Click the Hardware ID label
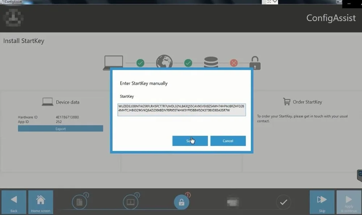Image resolution: width=362 pixels, height=215 pixels. pos(28,117)
